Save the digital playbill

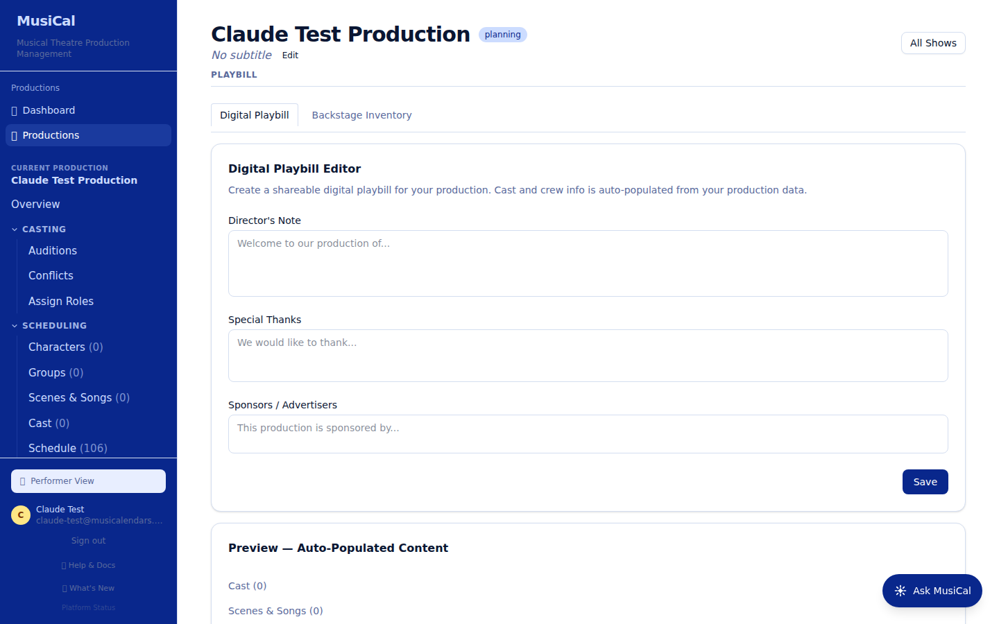point(925,482)
